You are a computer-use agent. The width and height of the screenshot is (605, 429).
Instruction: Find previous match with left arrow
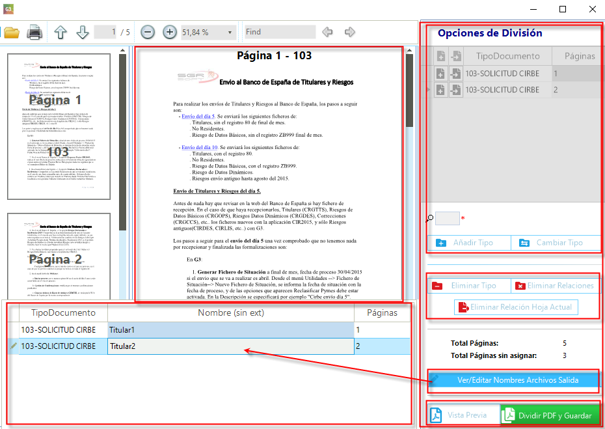[327, 32]
